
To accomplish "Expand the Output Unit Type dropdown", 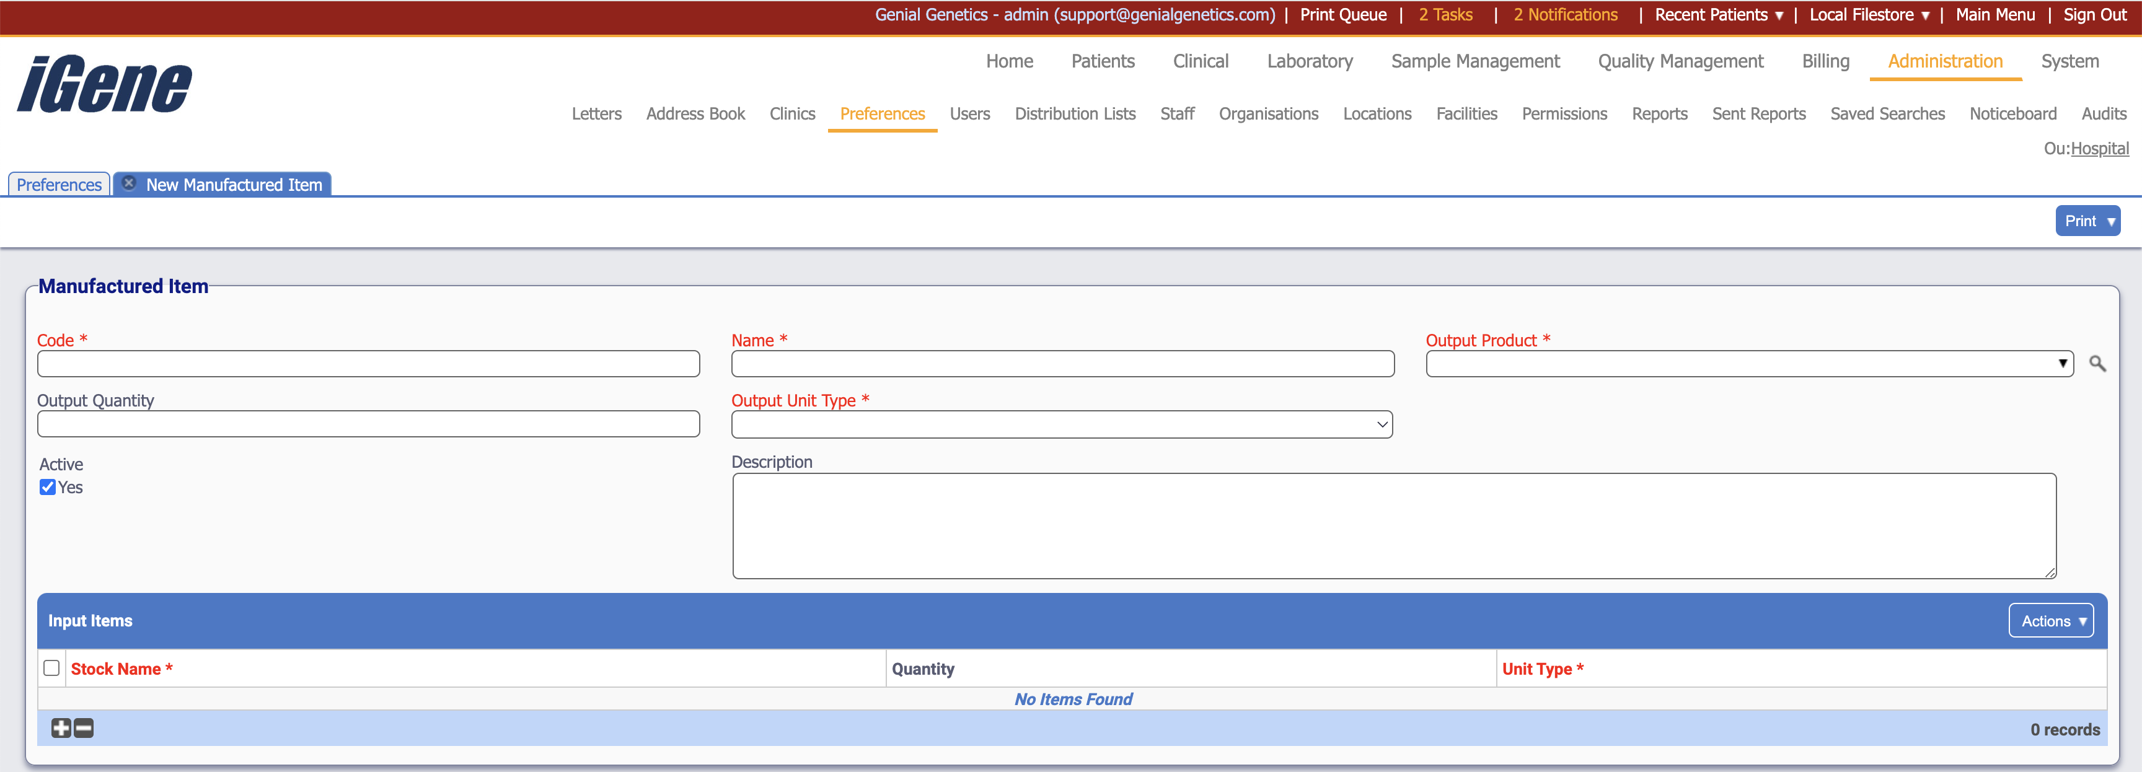I will 1061,424.
